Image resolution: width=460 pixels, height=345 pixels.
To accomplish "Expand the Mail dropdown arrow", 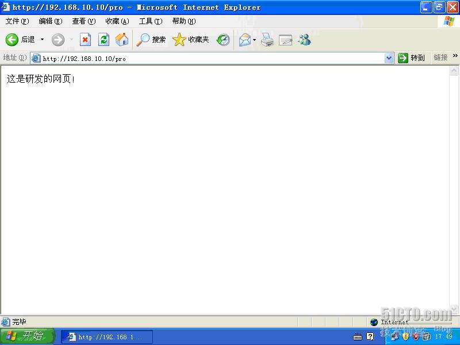I will pyautogui.click(x=254, y=40).
